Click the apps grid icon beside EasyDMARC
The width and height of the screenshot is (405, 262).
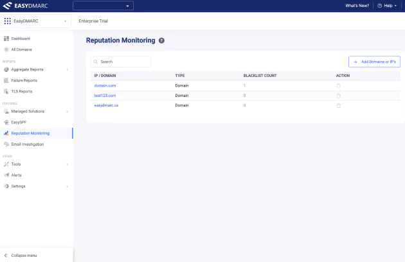pos(8,21)
